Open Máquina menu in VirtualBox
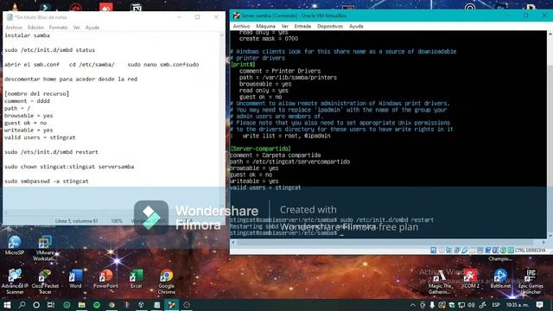553x311 pixels. pyautogui.click(x=265, y=27)
